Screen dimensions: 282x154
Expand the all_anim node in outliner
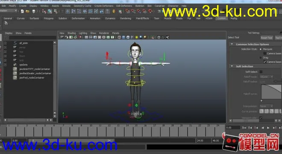click(5, 43)
